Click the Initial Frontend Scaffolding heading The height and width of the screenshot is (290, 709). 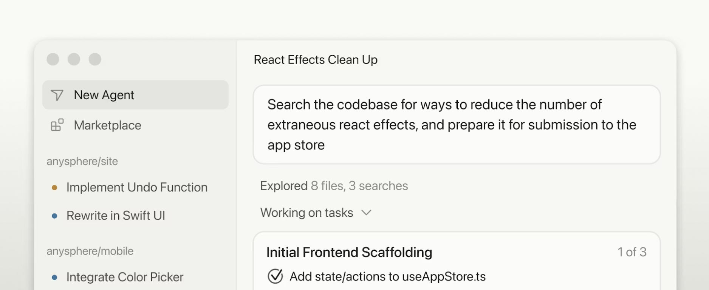pyautogui.click(x=349, y=252)
